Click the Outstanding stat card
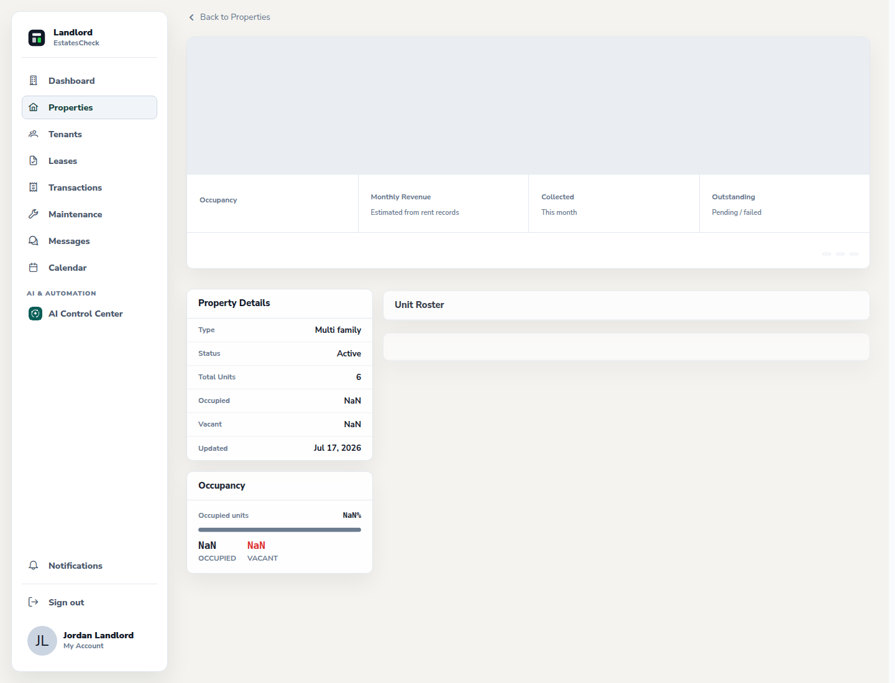Viewport: 895px width, 683px height. click(784, 204)
